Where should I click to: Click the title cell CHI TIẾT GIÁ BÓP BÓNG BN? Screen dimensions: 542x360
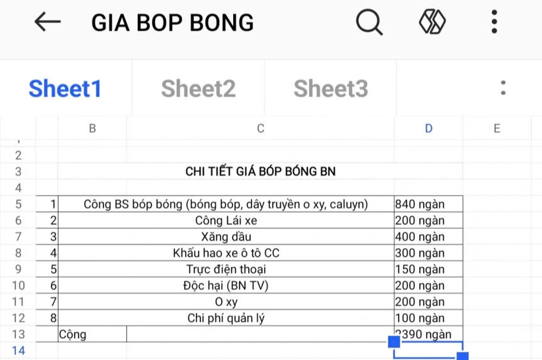[260, 171]
